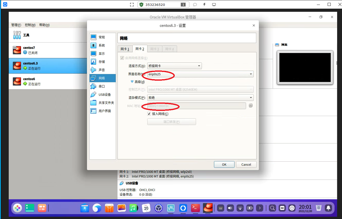The image size is (342, 219).
Task: Click the volume icon in dock tray
Action: coord(230,208)
